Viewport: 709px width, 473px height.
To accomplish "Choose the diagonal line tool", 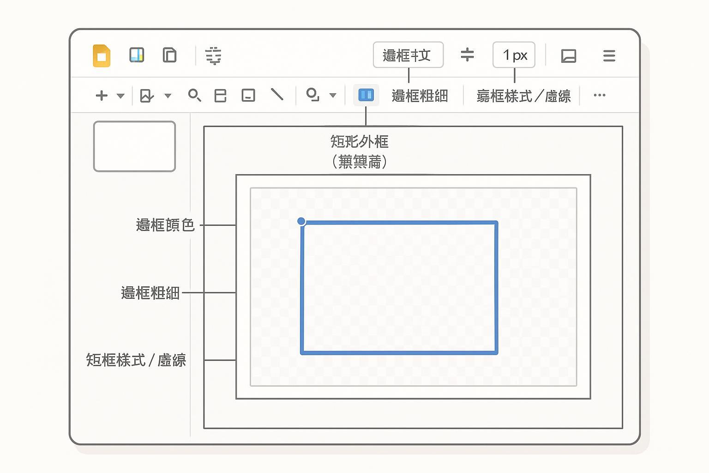I will coord(277,95).
